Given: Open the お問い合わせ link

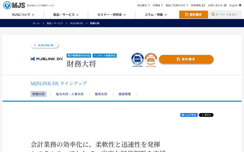Looking at the screenshot, I should pyautogui.click(x=217, y=5).
